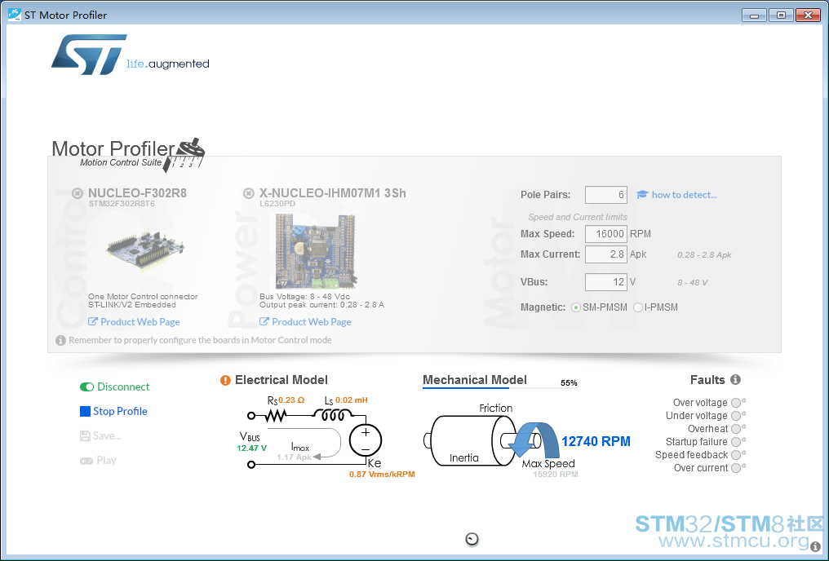Click the Under voltage fault indicator
829x561 pixels.
[736, 416]
